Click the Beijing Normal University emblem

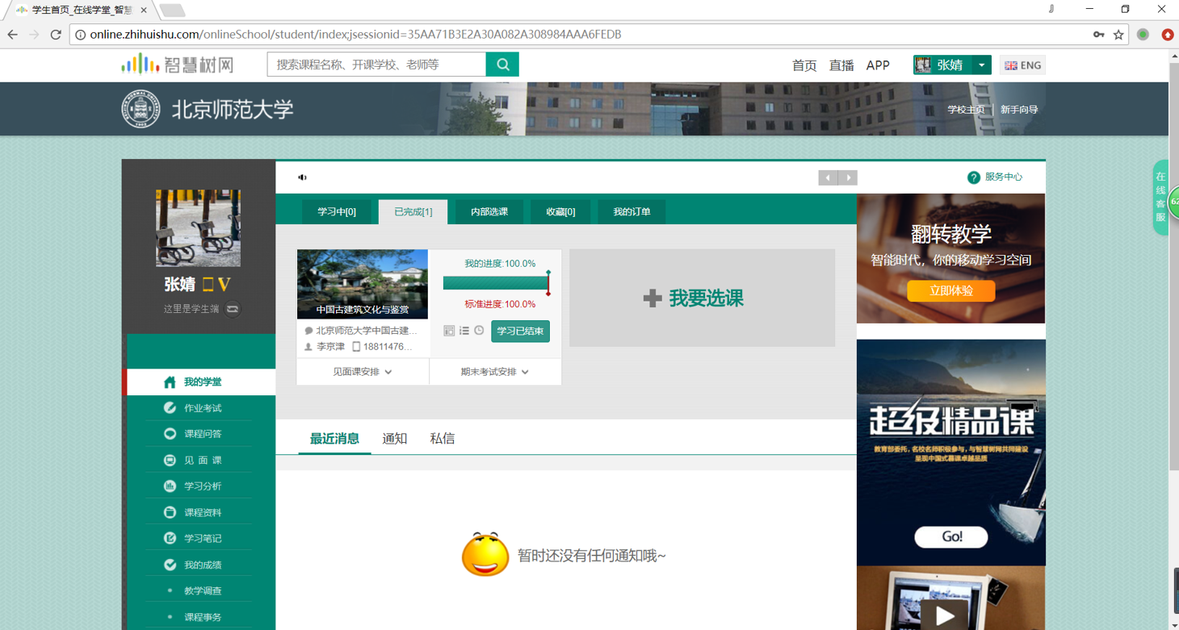tap(141, 109)
